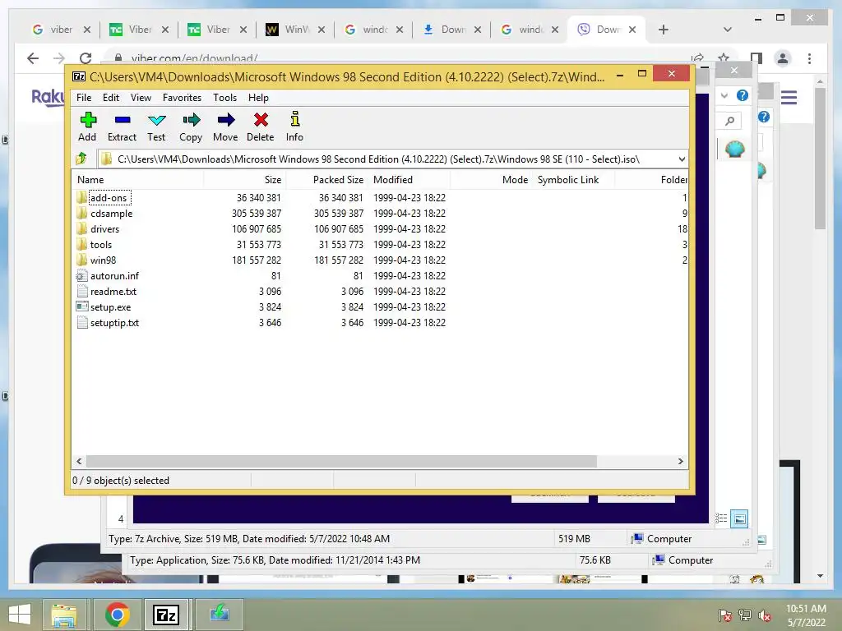Select the add-ons folder
842x631 pixels.
109,198
